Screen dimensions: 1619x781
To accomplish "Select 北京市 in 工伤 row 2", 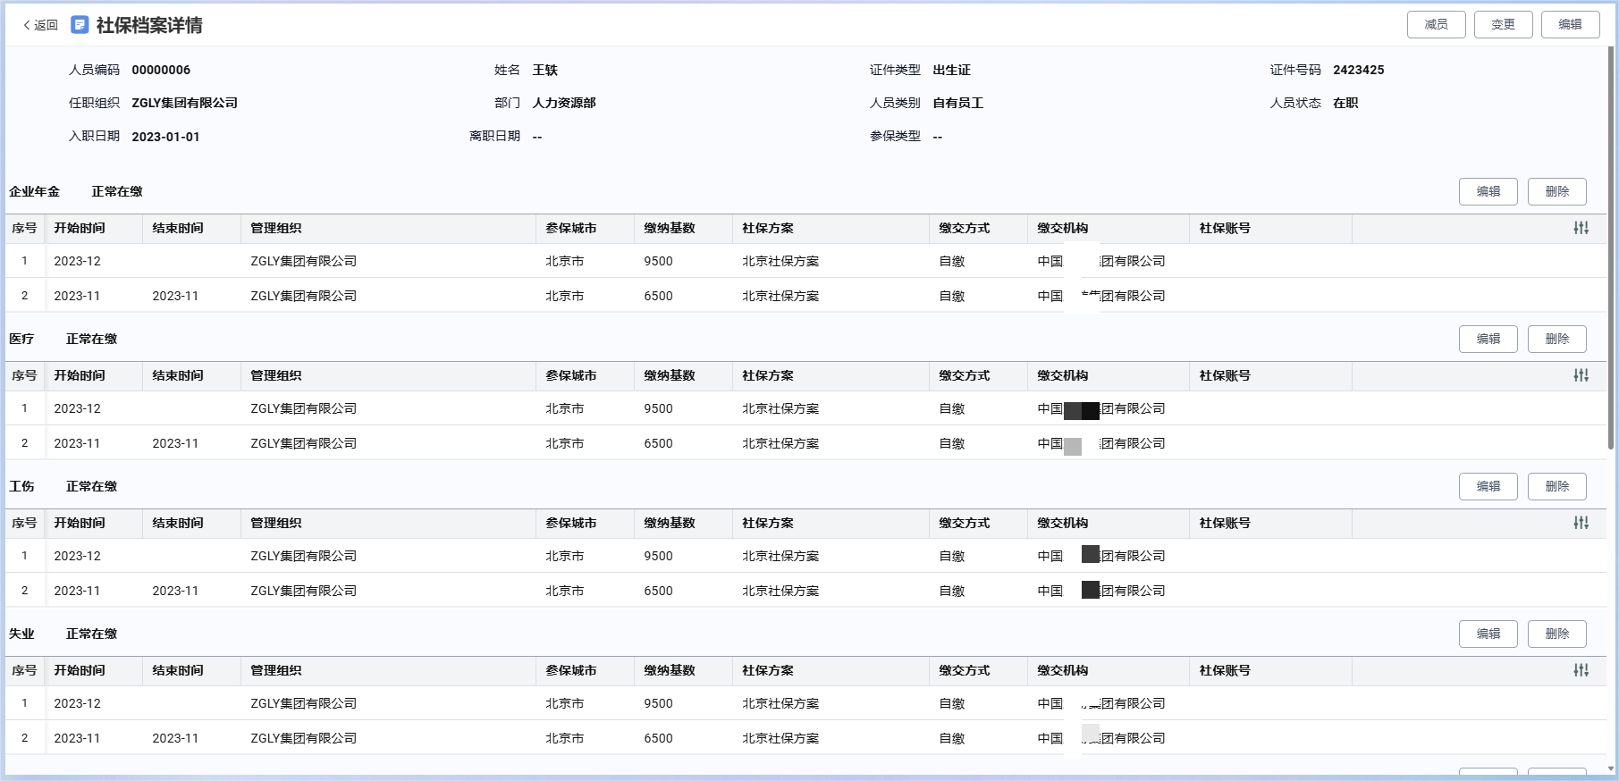I will point(564,591).
